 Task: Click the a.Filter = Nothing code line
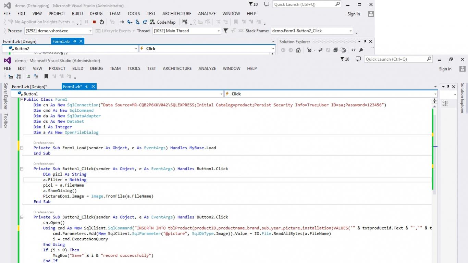pyautogui.click(x=65, y=180)
